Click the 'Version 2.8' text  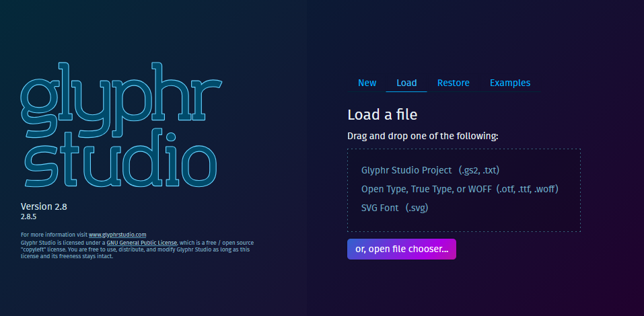click(x=44, y=207)
